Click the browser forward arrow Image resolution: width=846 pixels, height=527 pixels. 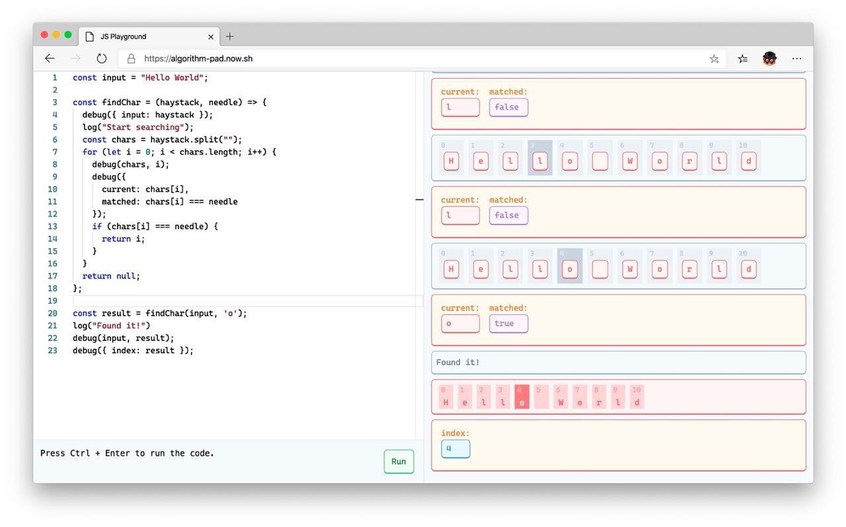[x=75, y=59]
